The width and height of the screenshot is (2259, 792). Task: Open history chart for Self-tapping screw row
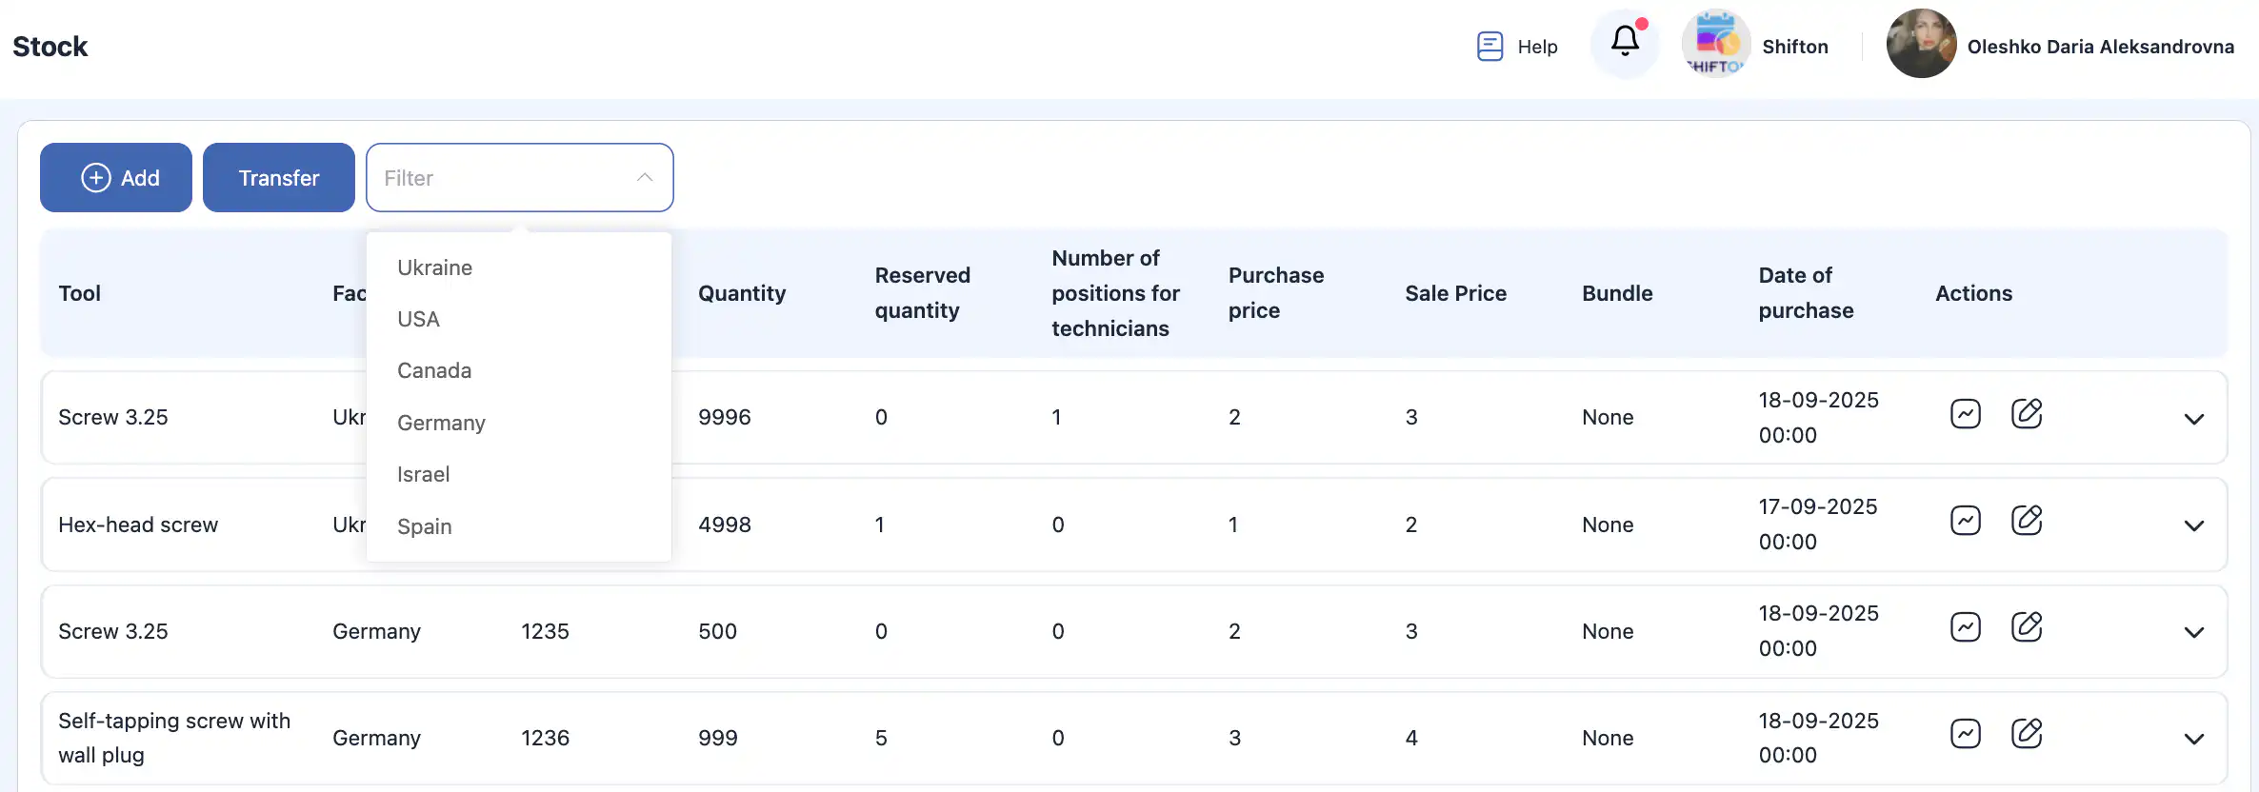tap(1966, 734)
